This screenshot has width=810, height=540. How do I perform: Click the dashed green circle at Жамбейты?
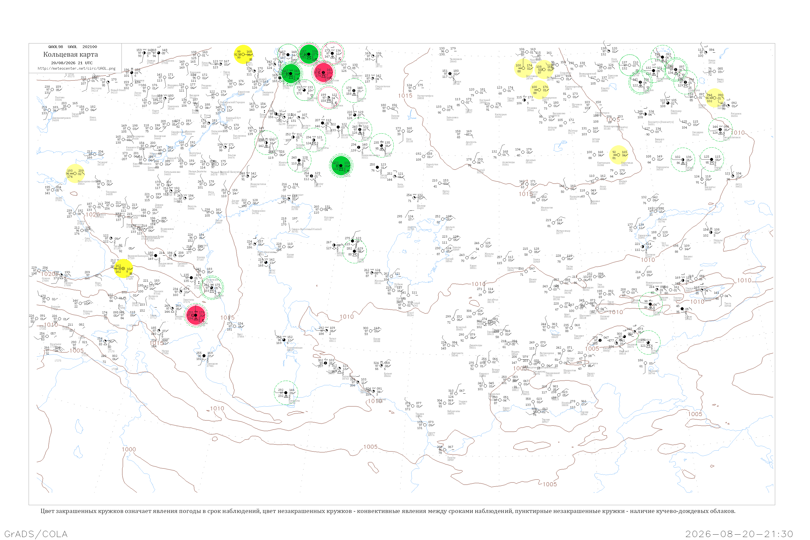(x=313, y=140)
